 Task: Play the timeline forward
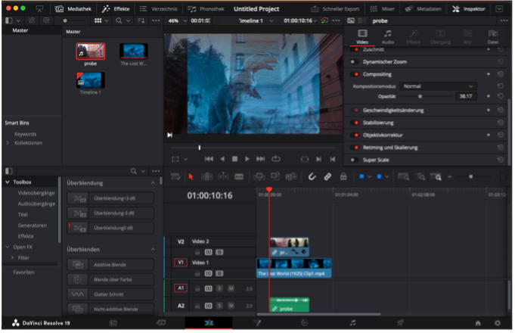(x=247, y=159)
